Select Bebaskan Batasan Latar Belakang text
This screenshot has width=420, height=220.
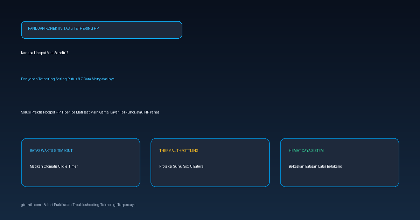(315, 166)
